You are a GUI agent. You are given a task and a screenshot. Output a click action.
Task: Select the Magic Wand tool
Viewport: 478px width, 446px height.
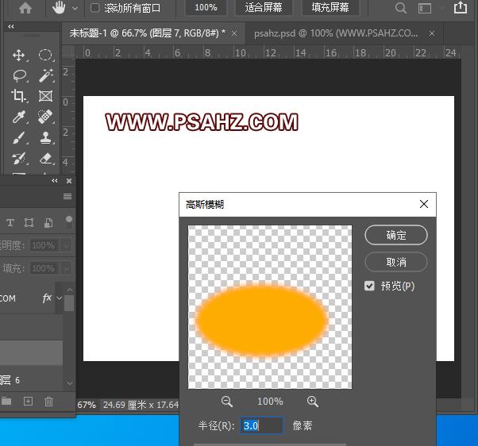(x=46, y=76)
